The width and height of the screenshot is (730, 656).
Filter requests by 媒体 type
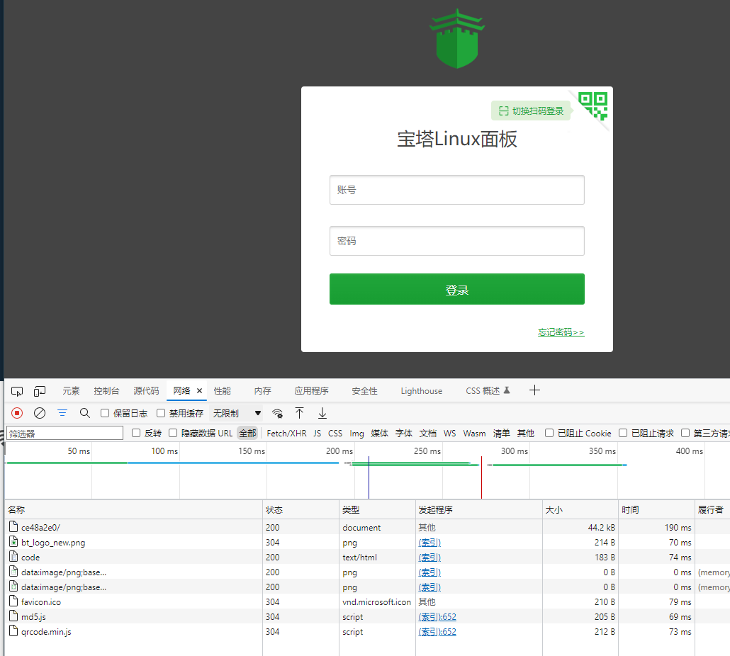click(x=379, y=433)
